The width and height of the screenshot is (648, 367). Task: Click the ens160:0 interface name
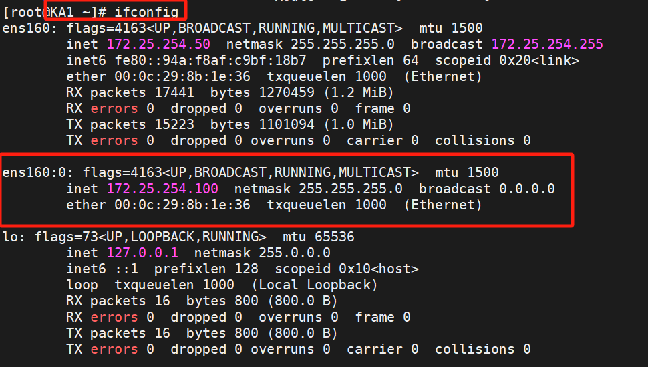(34, 172)
